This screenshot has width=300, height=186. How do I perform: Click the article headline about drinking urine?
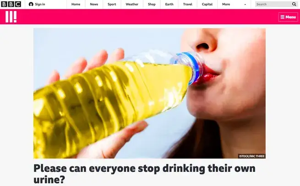144,174
